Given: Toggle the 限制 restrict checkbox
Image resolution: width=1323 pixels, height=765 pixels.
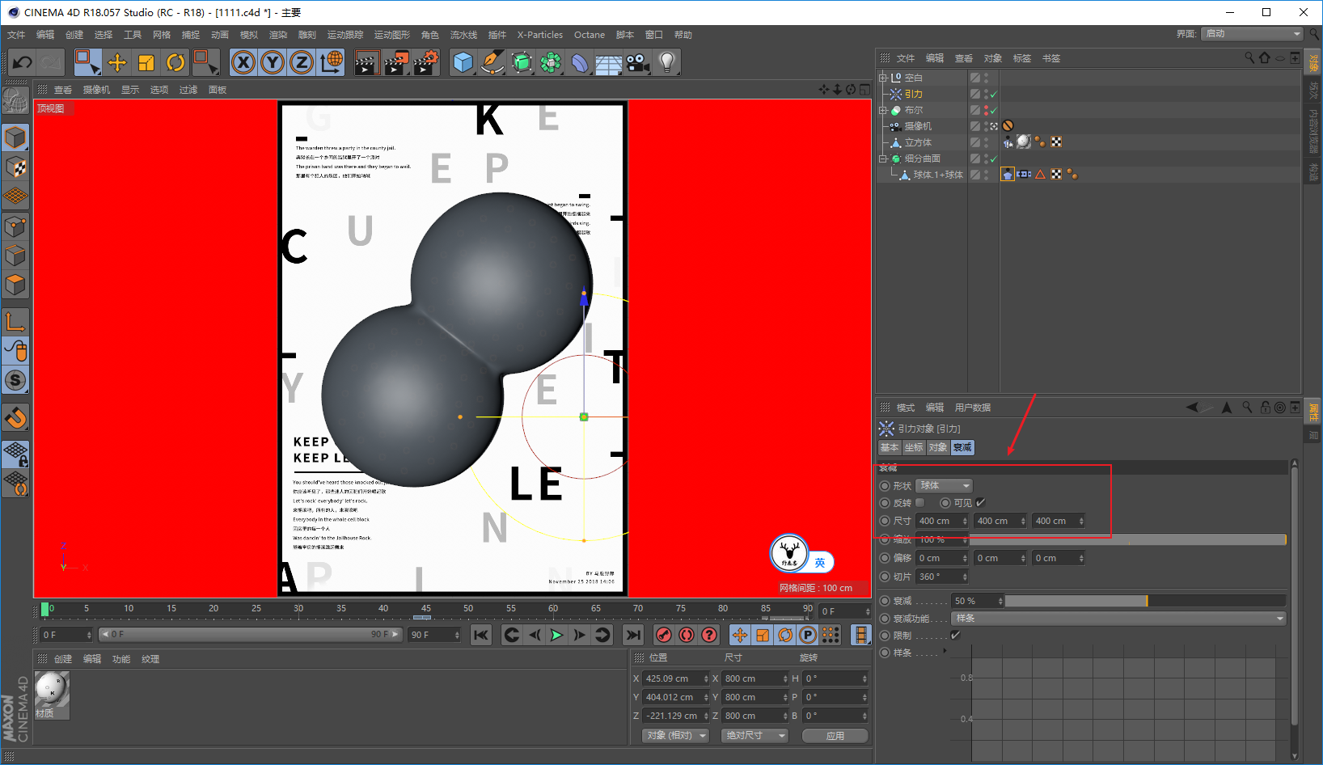Looking at the screenshot, I should [955, 636].
